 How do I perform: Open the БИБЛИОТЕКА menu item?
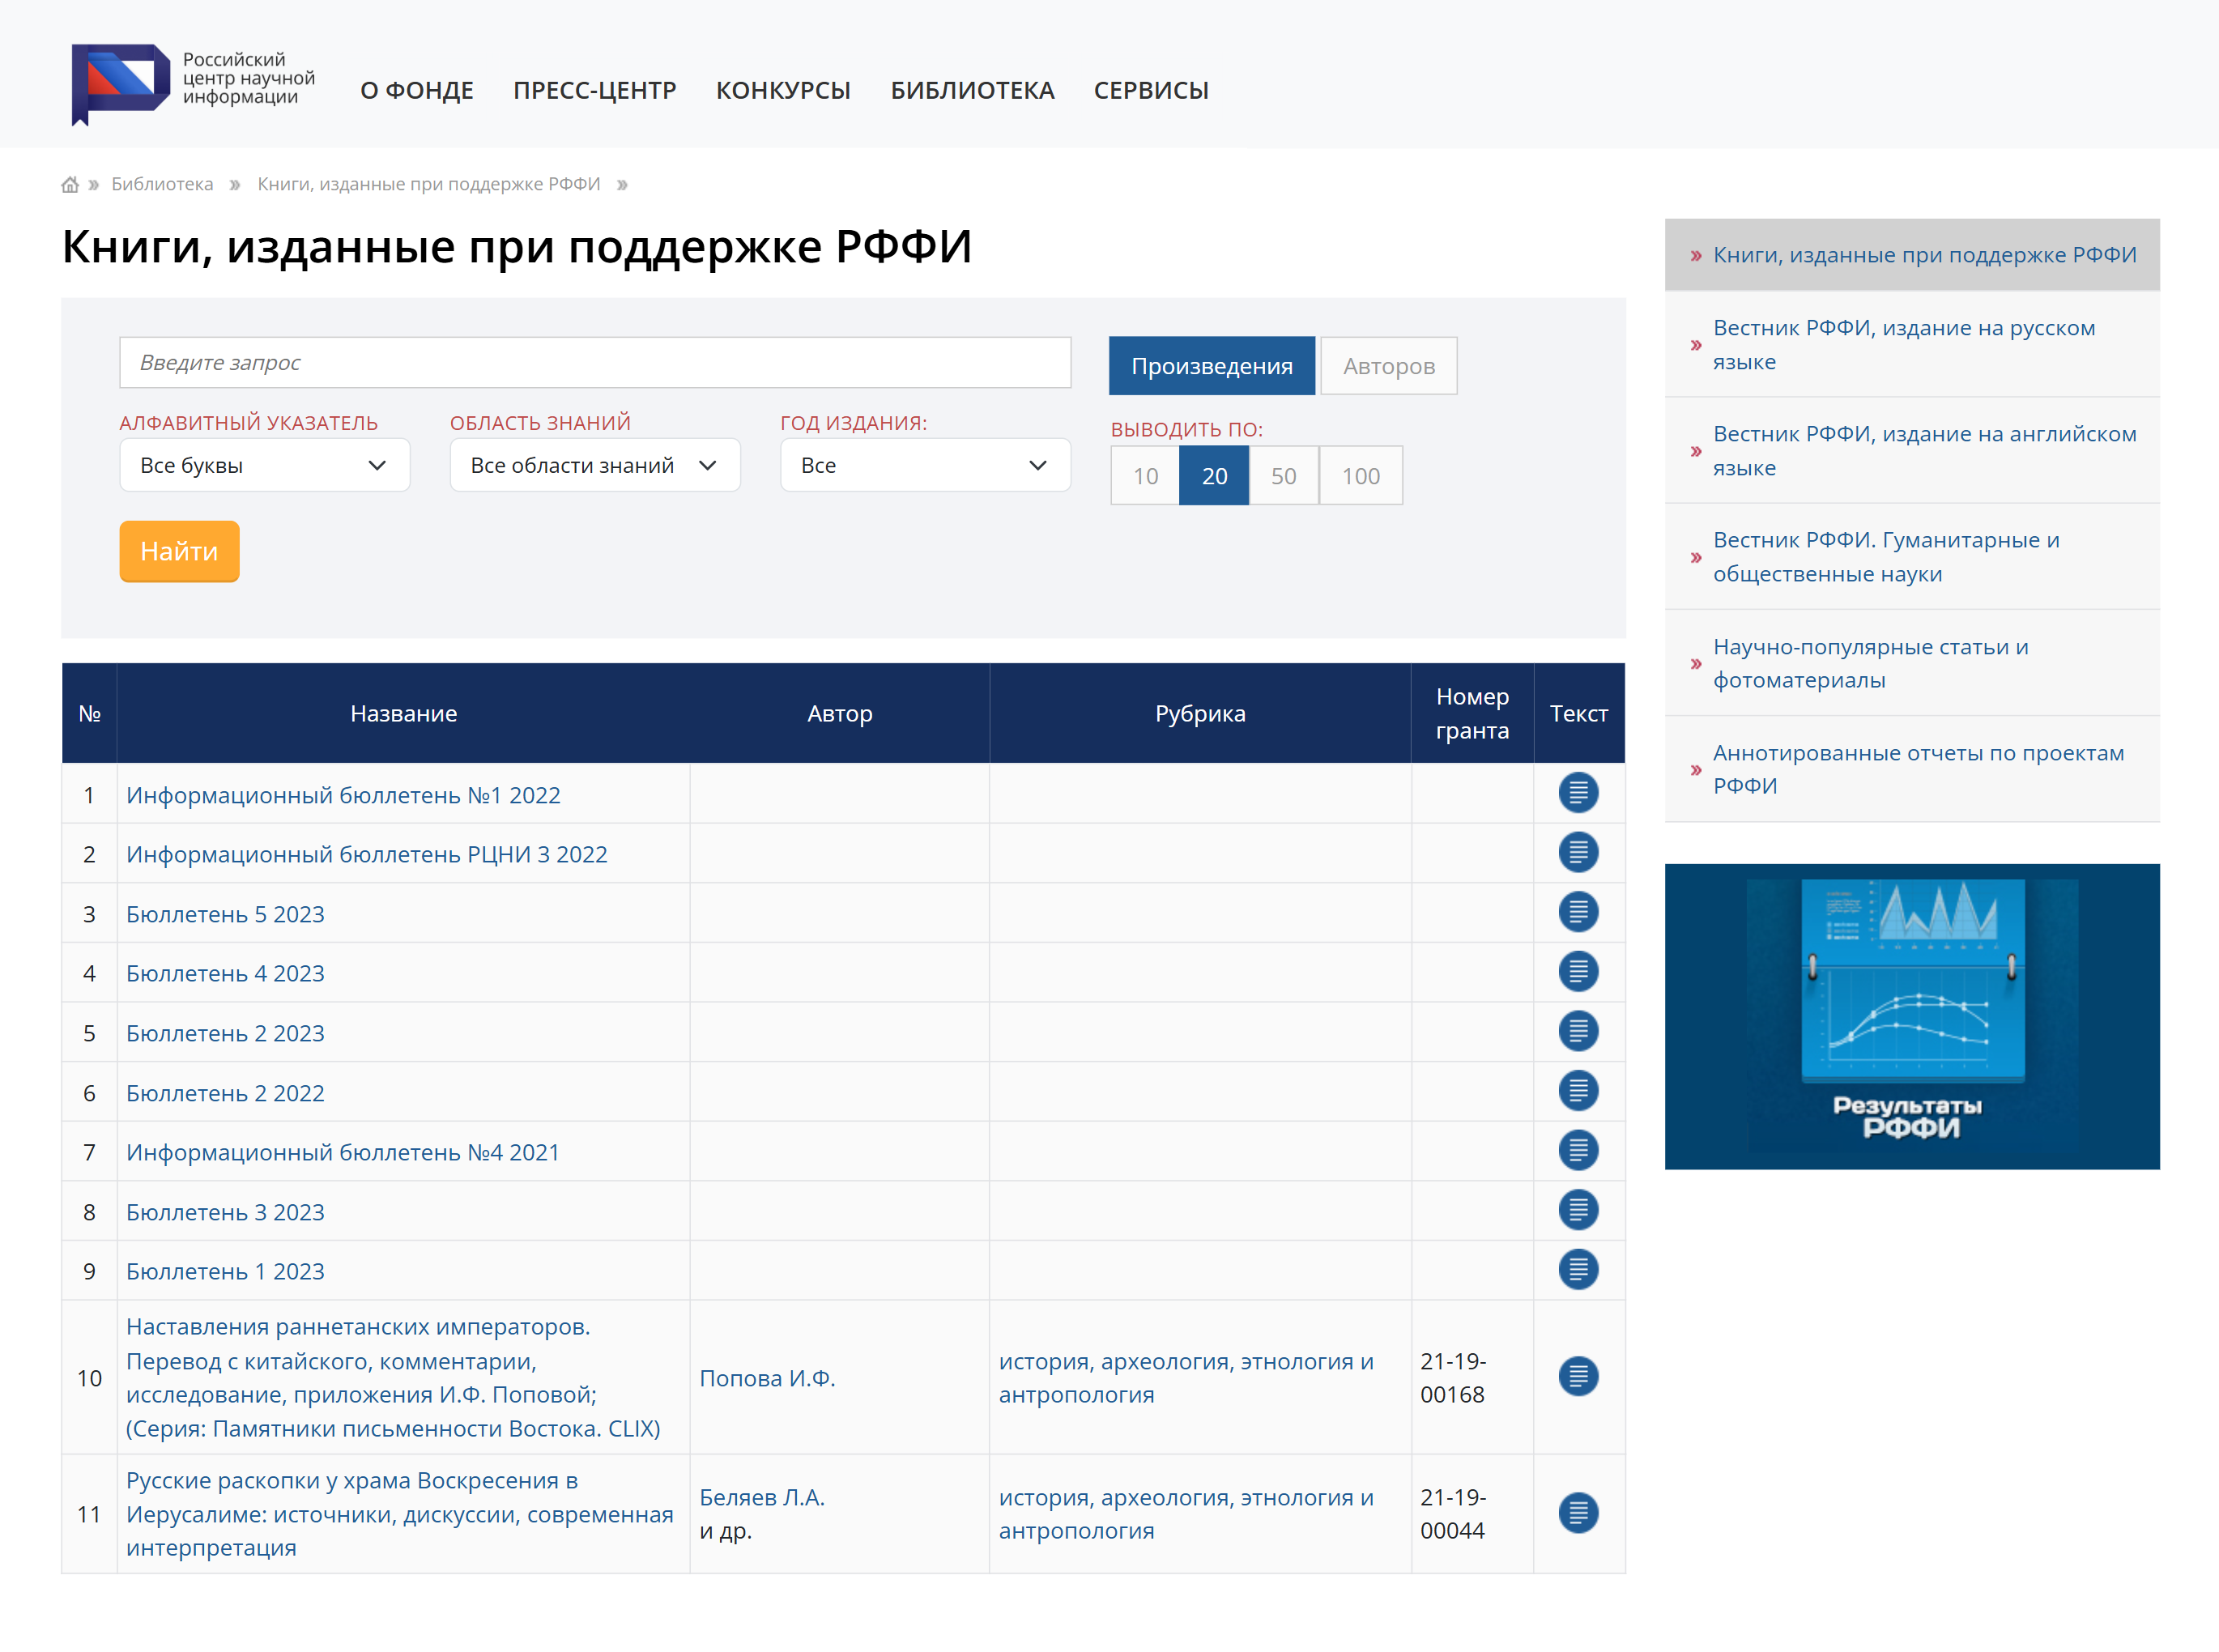(971, 90)
